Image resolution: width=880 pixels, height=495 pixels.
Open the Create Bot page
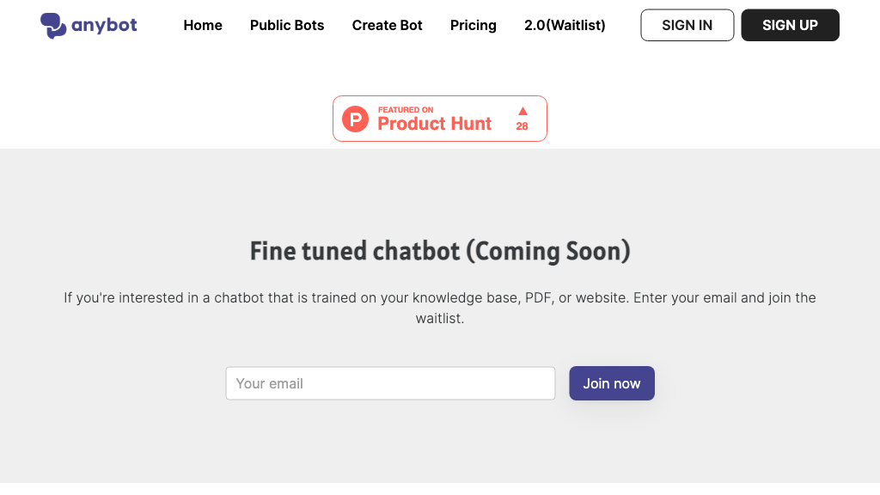387,25
